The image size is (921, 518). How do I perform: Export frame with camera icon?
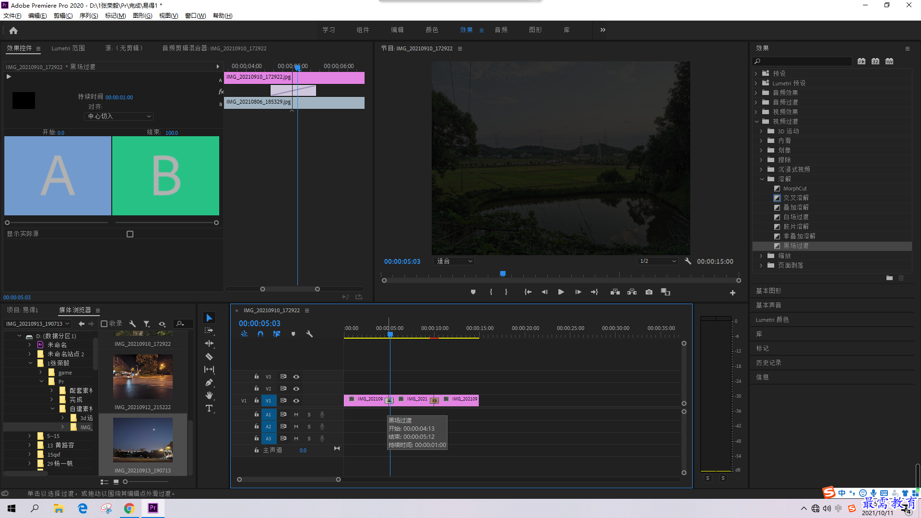(649, 292)
